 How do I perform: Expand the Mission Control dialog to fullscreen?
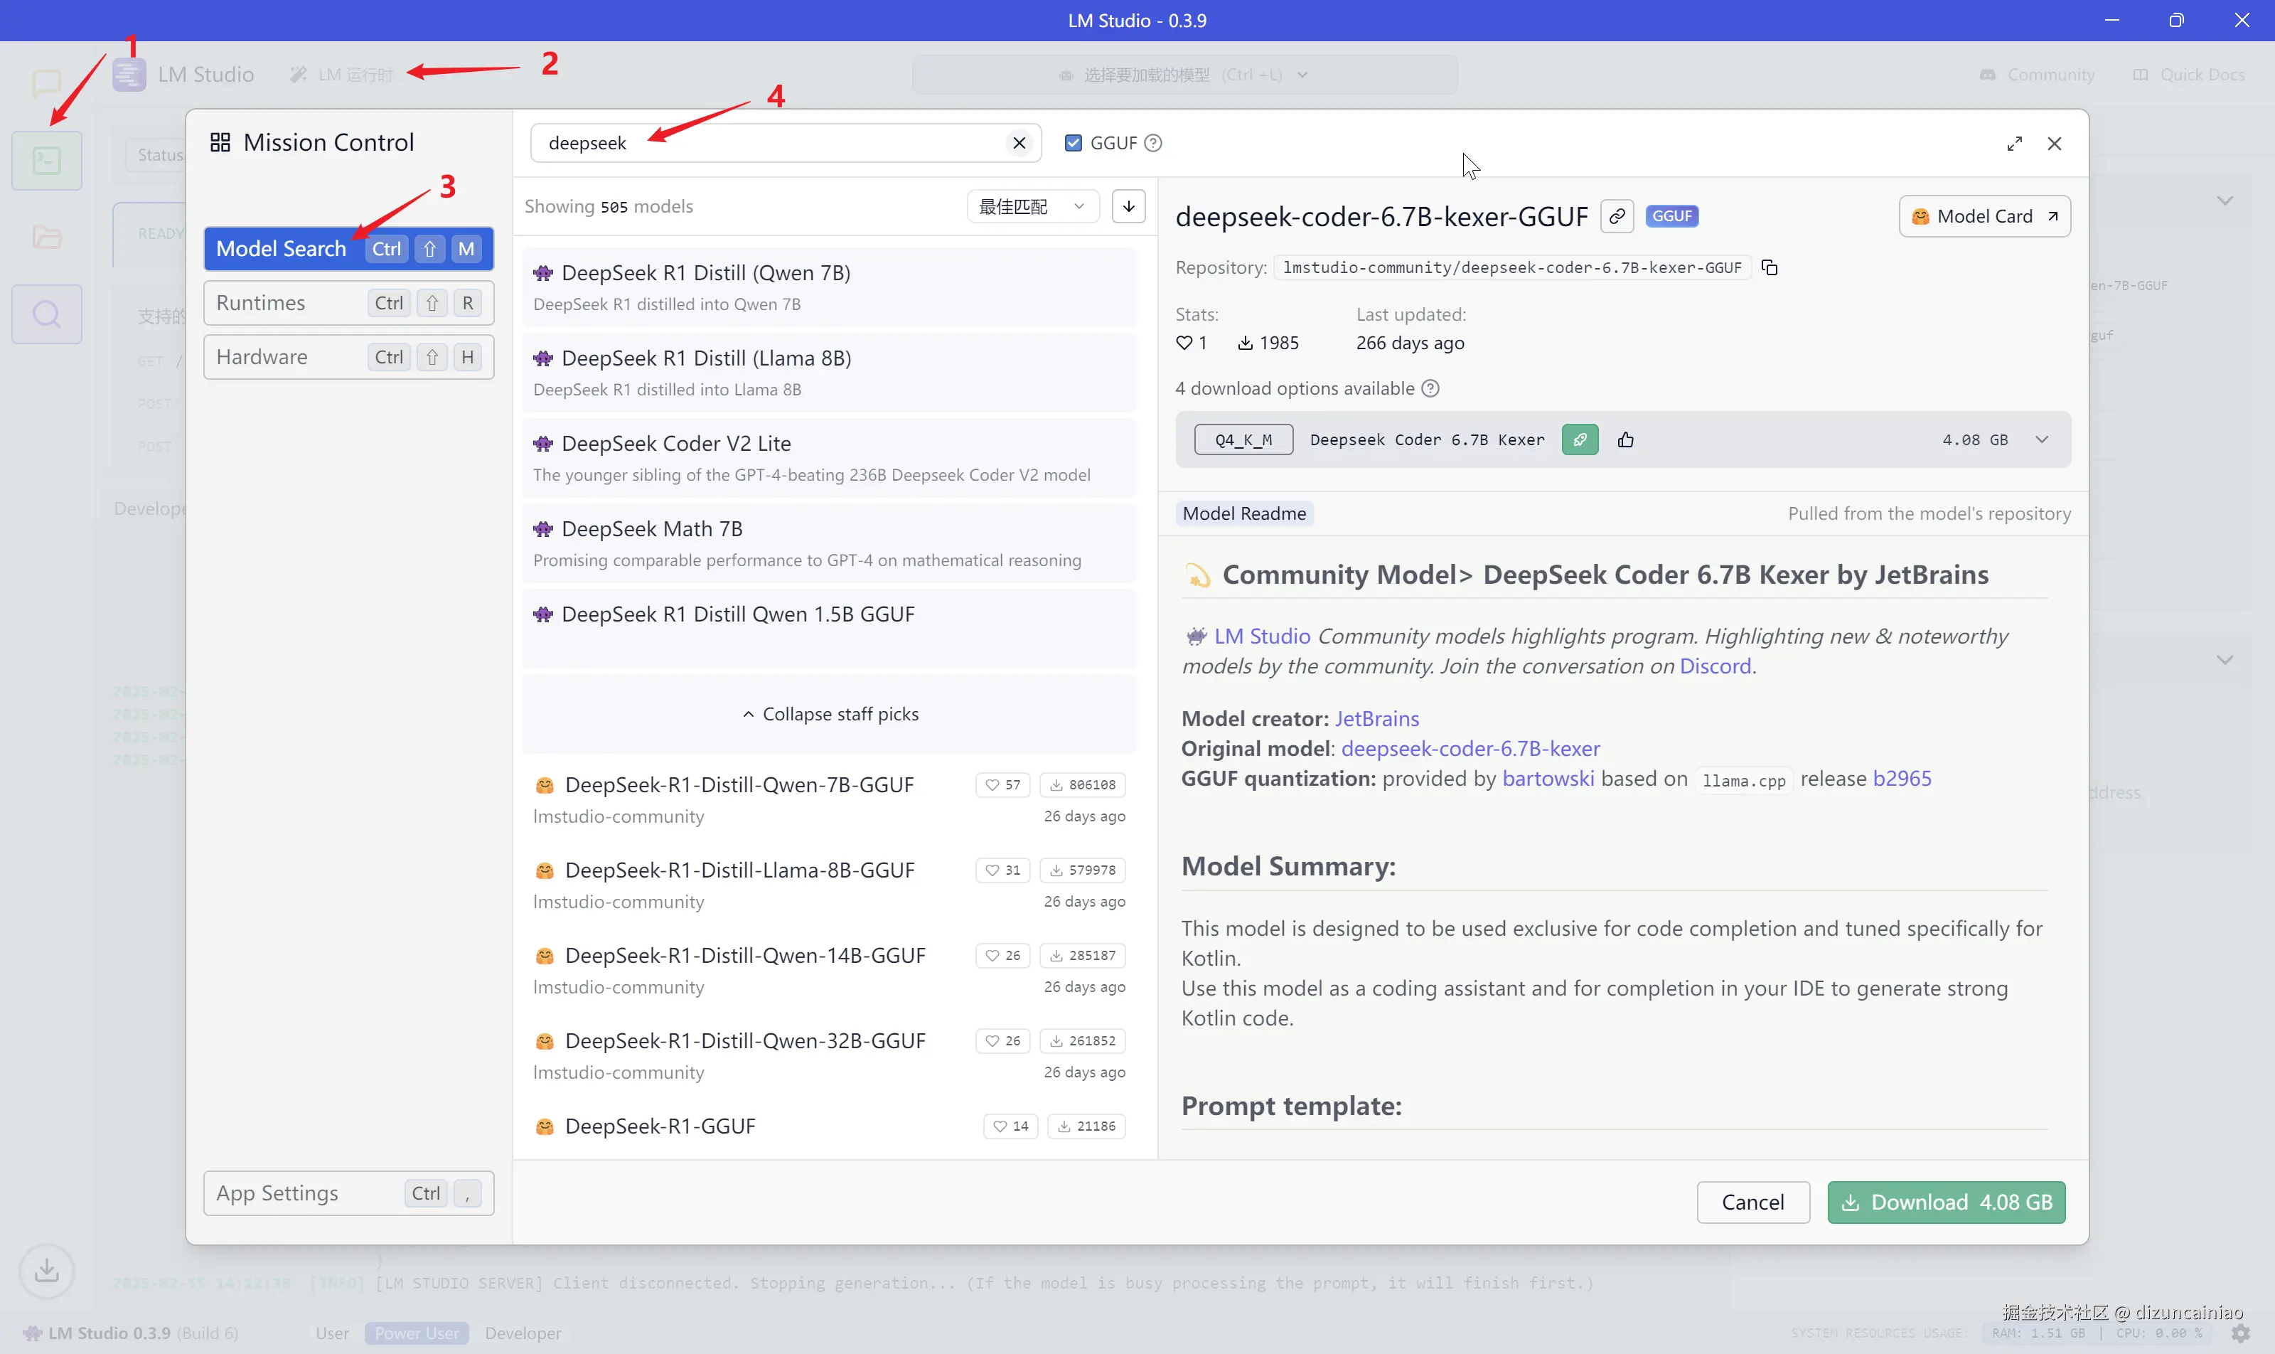(x=2014, y=143)
